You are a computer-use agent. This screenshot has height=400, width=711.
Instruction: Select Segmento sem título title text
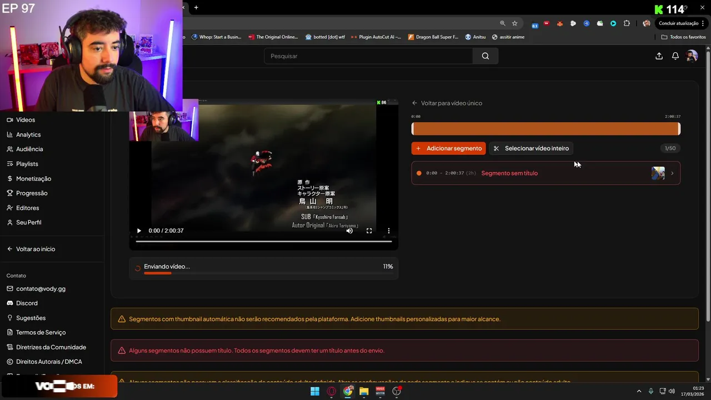tap(509, 173)
